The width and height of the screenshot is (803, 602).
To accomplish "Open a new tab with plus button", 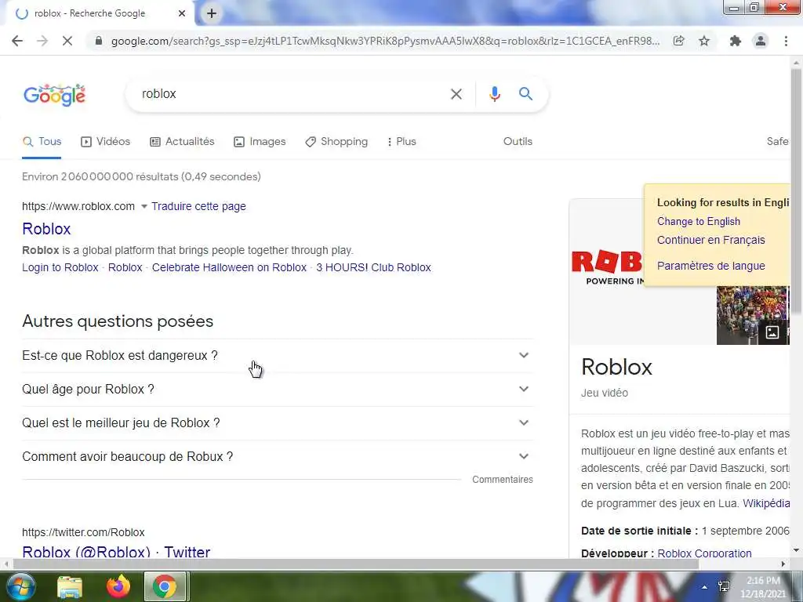I will [x=212, y=13].
